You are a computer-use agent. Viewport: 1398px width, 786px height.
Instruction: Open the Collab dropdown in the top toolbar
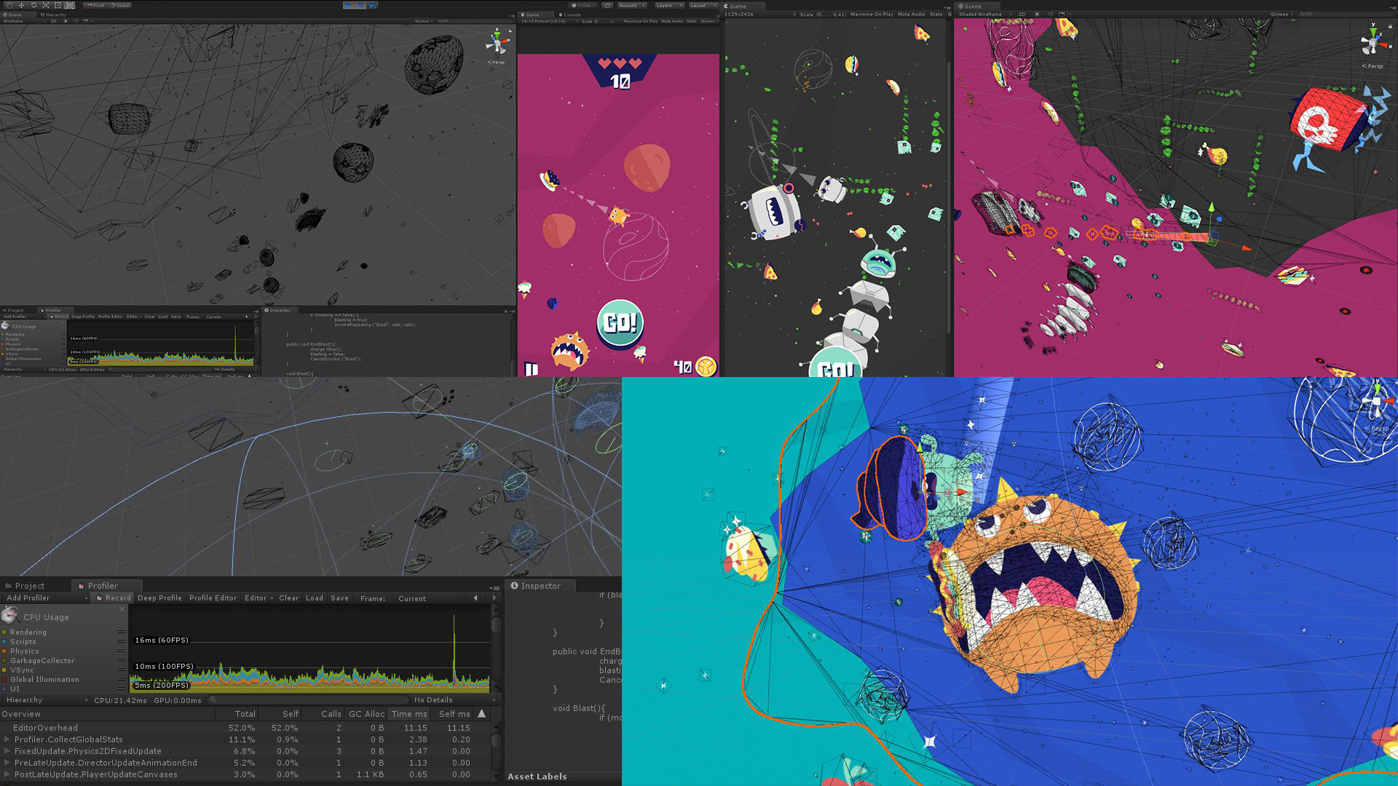click(x=584, y=5)
